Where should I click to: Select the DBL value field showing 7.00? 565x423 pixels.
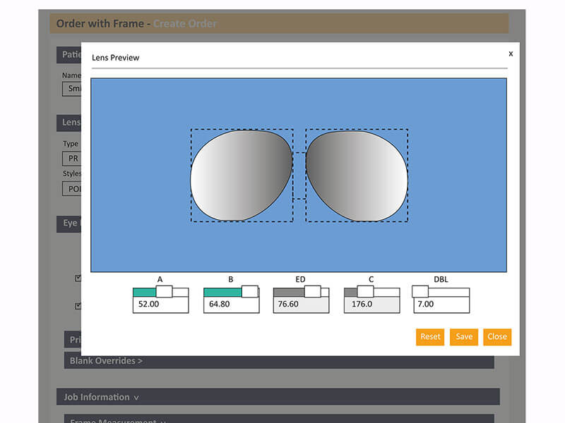point(440,303)
